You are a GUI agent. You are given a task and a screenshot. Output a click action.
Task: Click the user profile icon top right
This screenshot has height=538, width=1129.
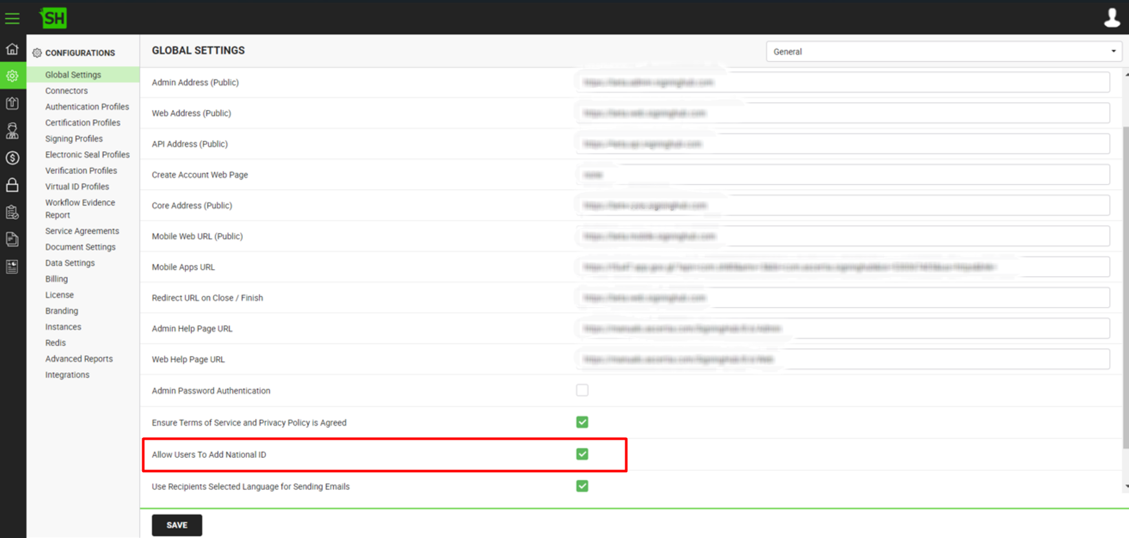click(1112, 17)
